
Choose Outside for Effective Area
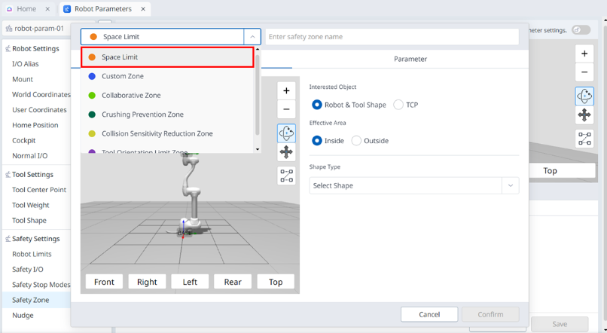357,141
